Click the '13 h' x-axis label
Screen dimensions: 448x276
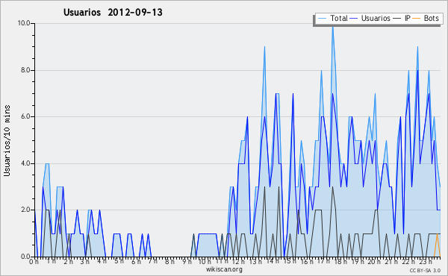coord(255,261)
